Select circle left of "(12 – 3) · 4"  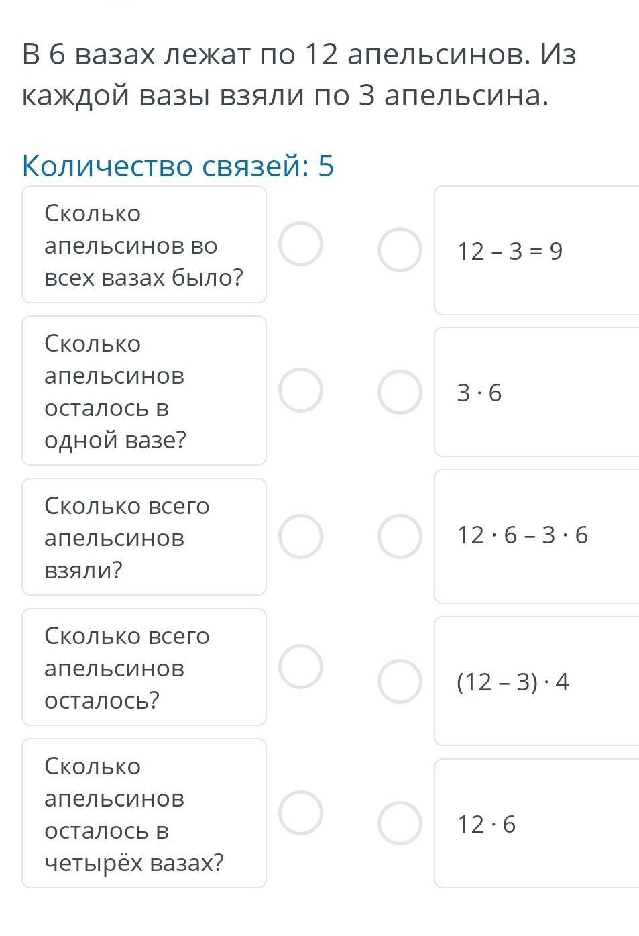[400, 681]
